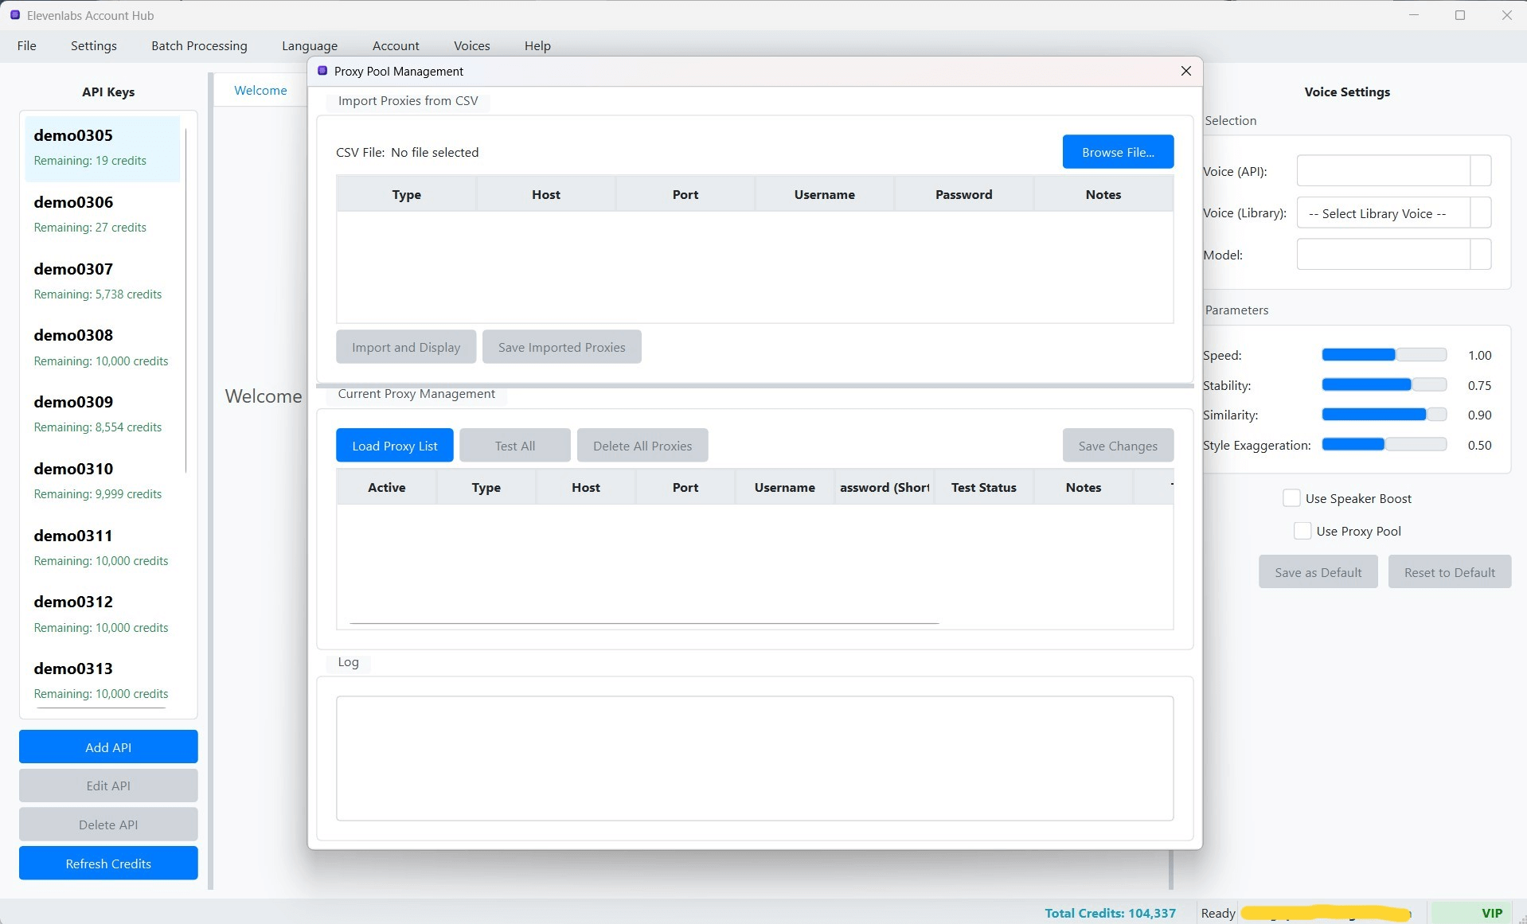
Task: Click the Username header in current proxy table
Action: coord(785,487)
